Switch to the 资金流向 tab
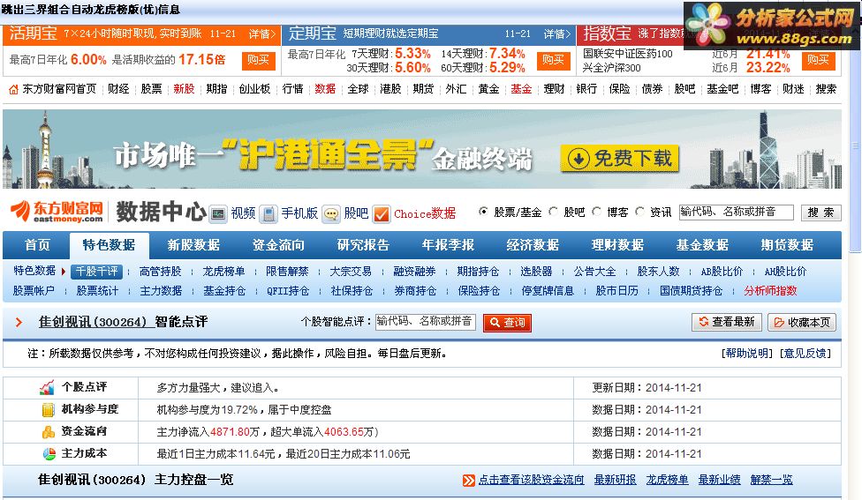 (x=278, y=245)
